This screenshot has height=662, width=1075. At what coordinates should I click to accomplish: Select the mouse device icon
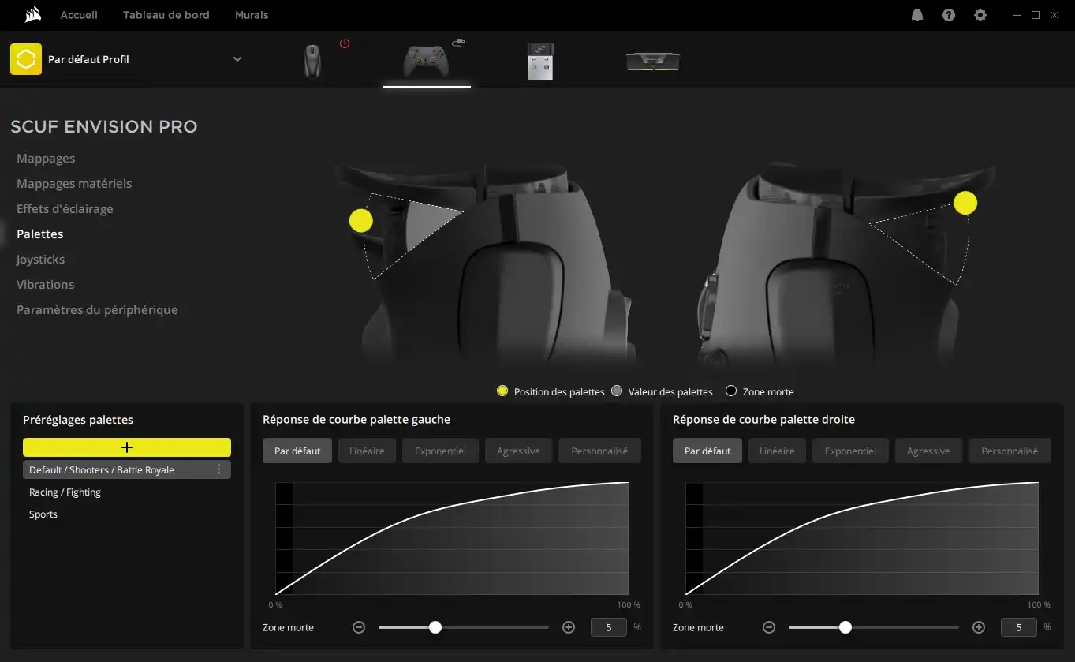click(313, 61)
